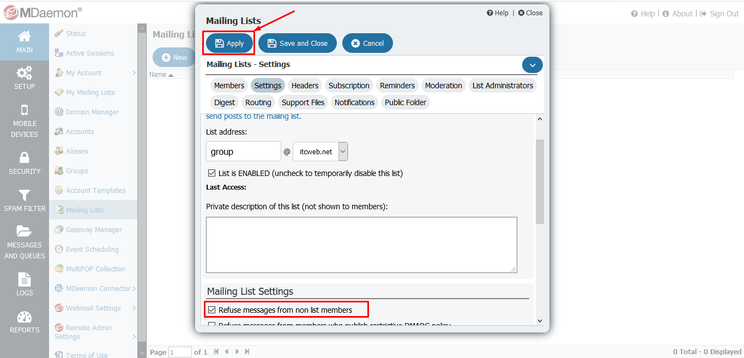The width and height of the screenshot is (744, 358).
Task: Go to first page navigation icon
Action: pos(216,352)
